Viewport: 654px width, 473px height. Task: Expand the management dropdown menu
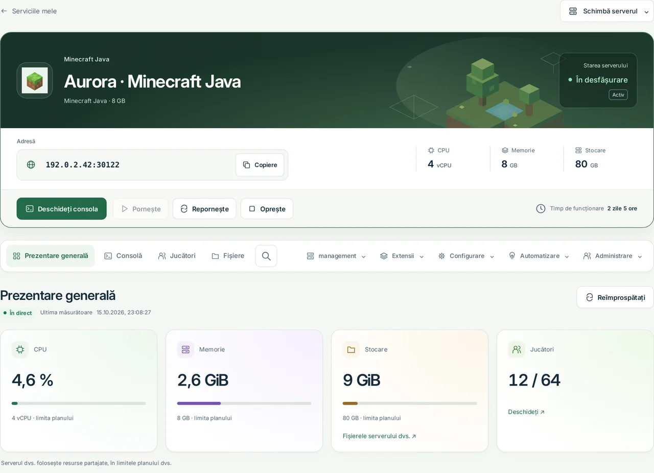point(336,256)
